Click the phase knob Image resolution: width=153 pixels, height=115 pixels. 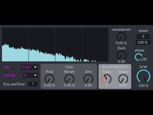(139, 57)
